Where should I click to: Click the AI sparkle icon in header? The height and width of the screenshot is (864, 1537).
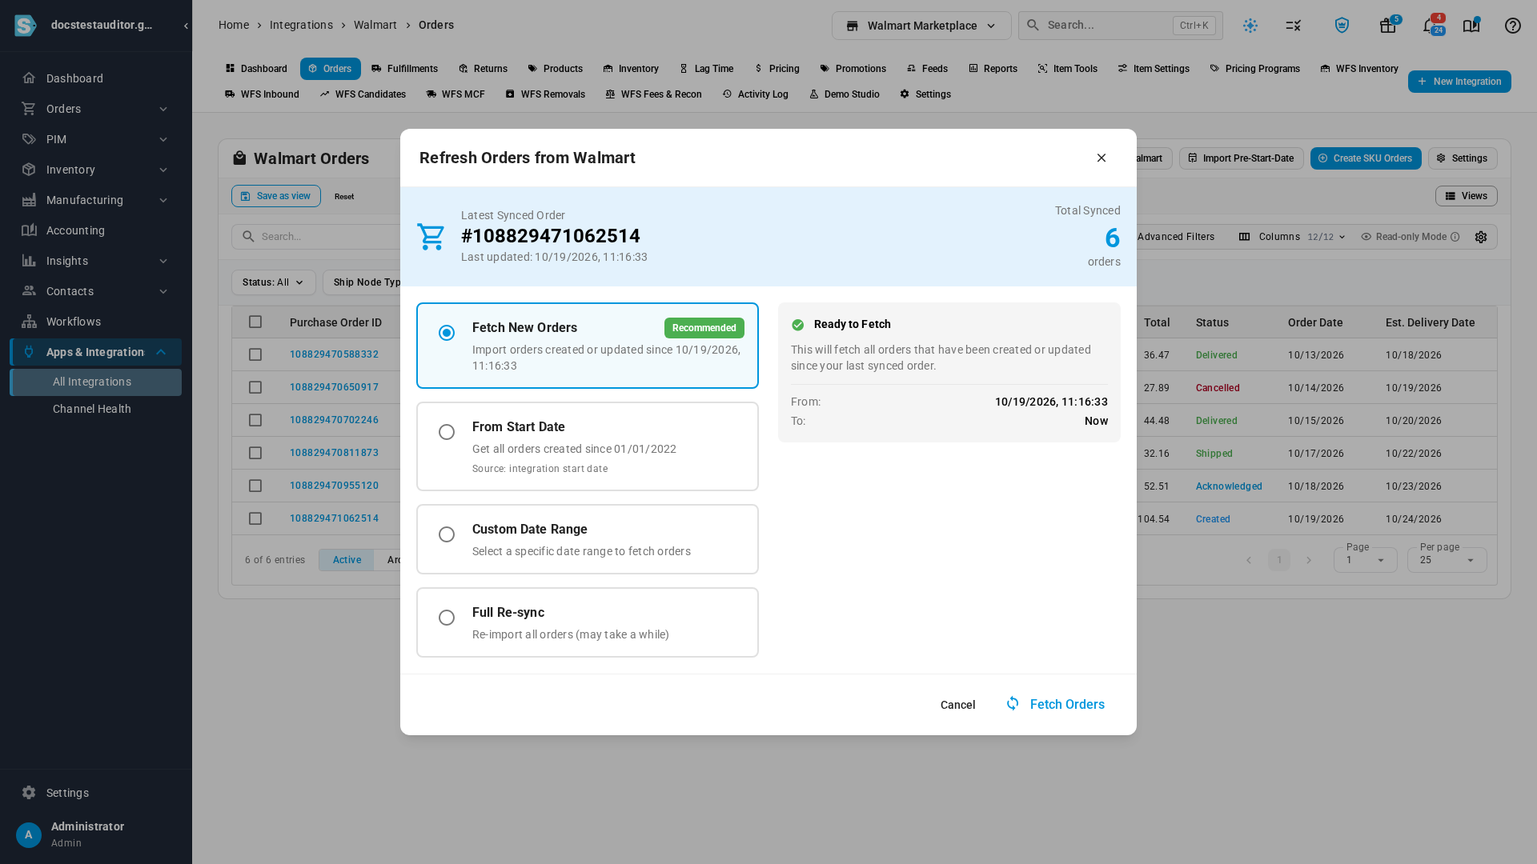click(1250, 26)
